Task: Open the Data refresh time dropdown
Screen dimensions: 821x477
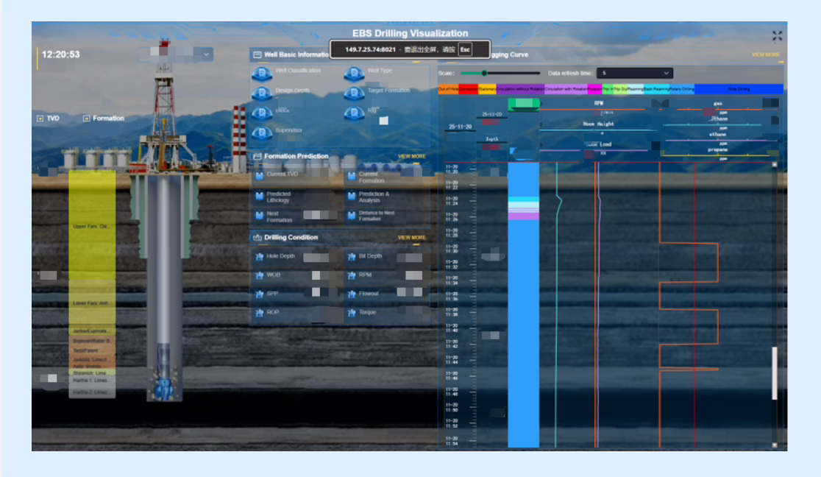Action: coord(634,74)
